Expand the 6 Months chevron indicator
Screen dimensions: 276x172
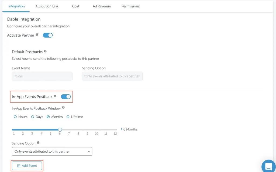click(x=122, y=129)
